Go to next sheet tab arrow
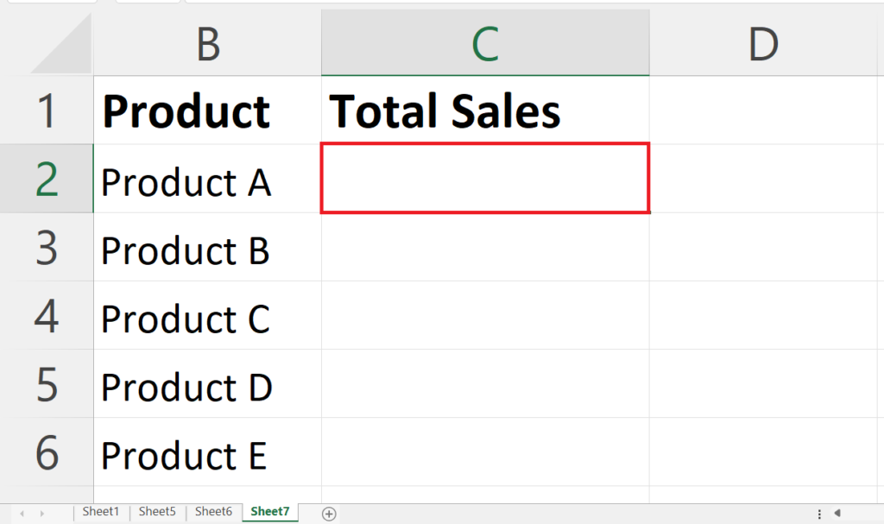 coord(42,514)
